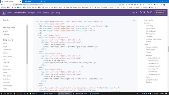Reload the page with refresh icon
169x95 pixels.
(8, 5)
